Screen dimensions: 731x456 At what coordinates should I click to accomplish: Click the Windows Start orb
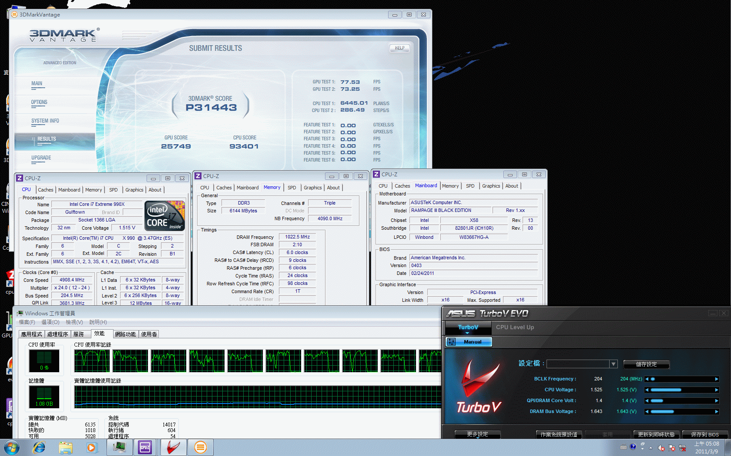pyautogui.click(x=11, y=447)
